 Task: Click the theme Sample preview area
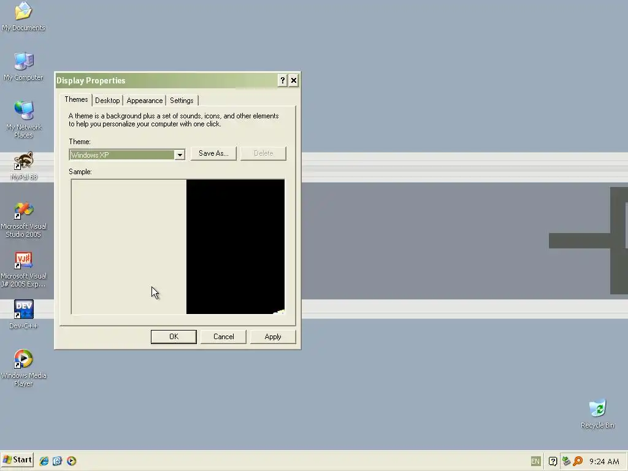[178, 247]
